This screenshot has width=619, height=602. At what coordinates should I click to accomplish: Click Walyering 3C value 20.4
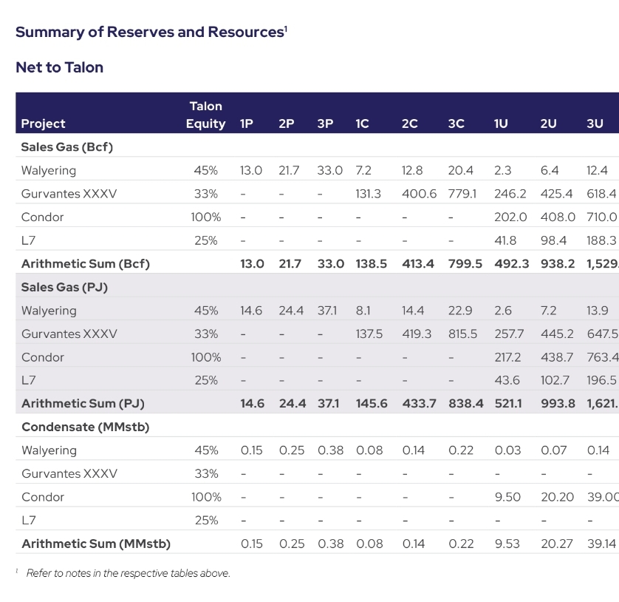coord(460,170)
